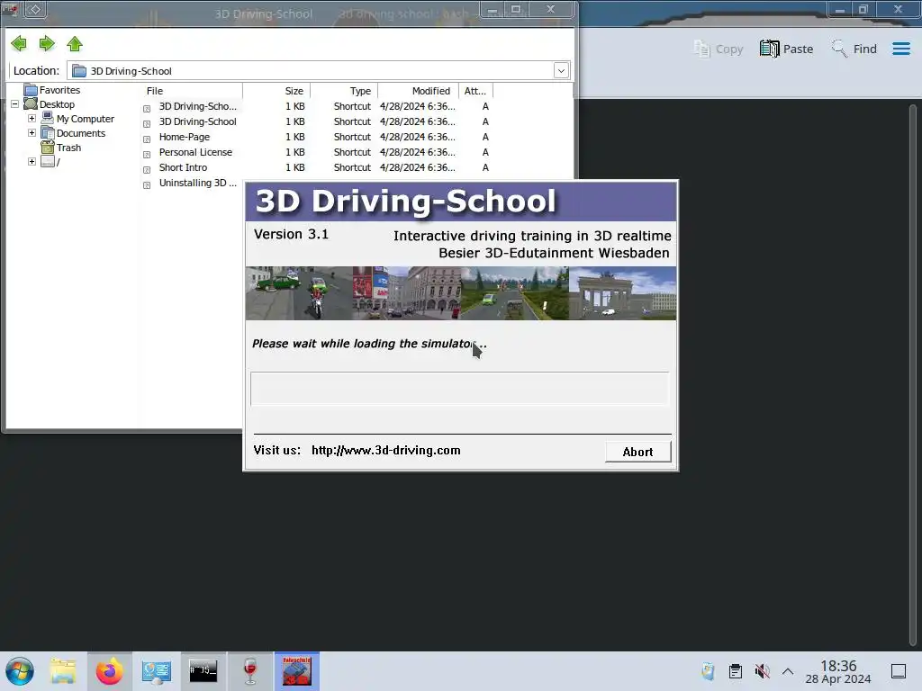The height and width of the screenshot is (691, 922).
Task: Click Paste in the background window
Action: click(x=786, y=49)
